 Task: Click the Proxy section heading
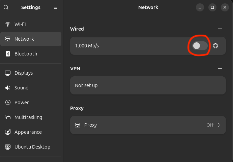77,108
